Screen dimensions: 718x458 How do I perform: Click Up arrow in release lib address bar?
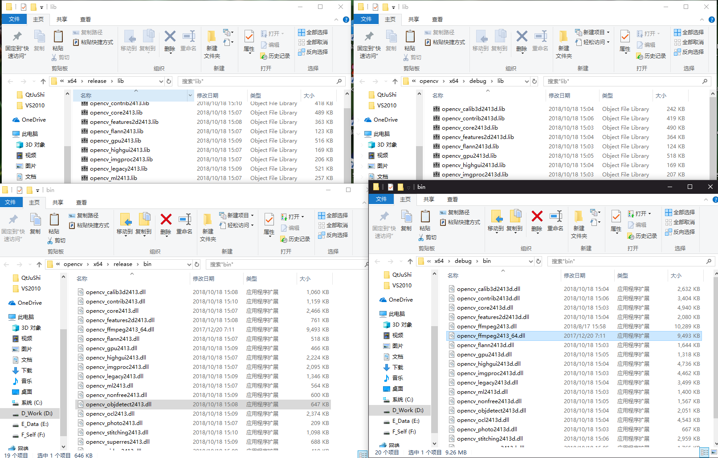point(43,82)
